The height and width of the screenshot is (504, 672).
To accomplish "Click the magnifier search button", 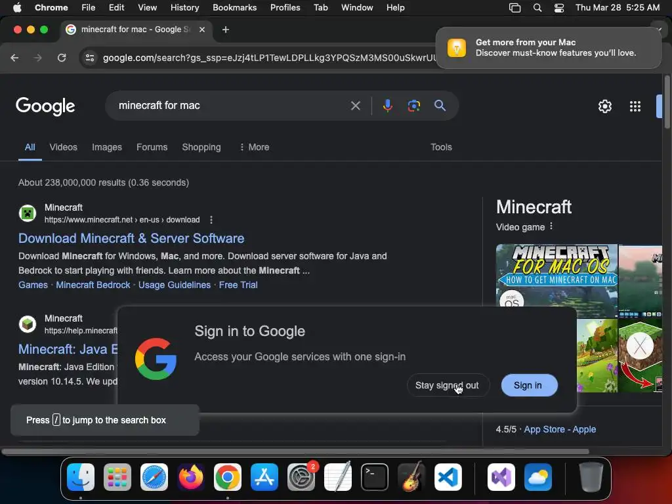I will tap(440, 106).
